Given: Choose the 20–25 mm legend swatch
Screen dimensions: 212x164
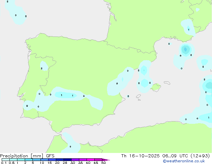Looking at the screenshot, I should pos(60,160).
